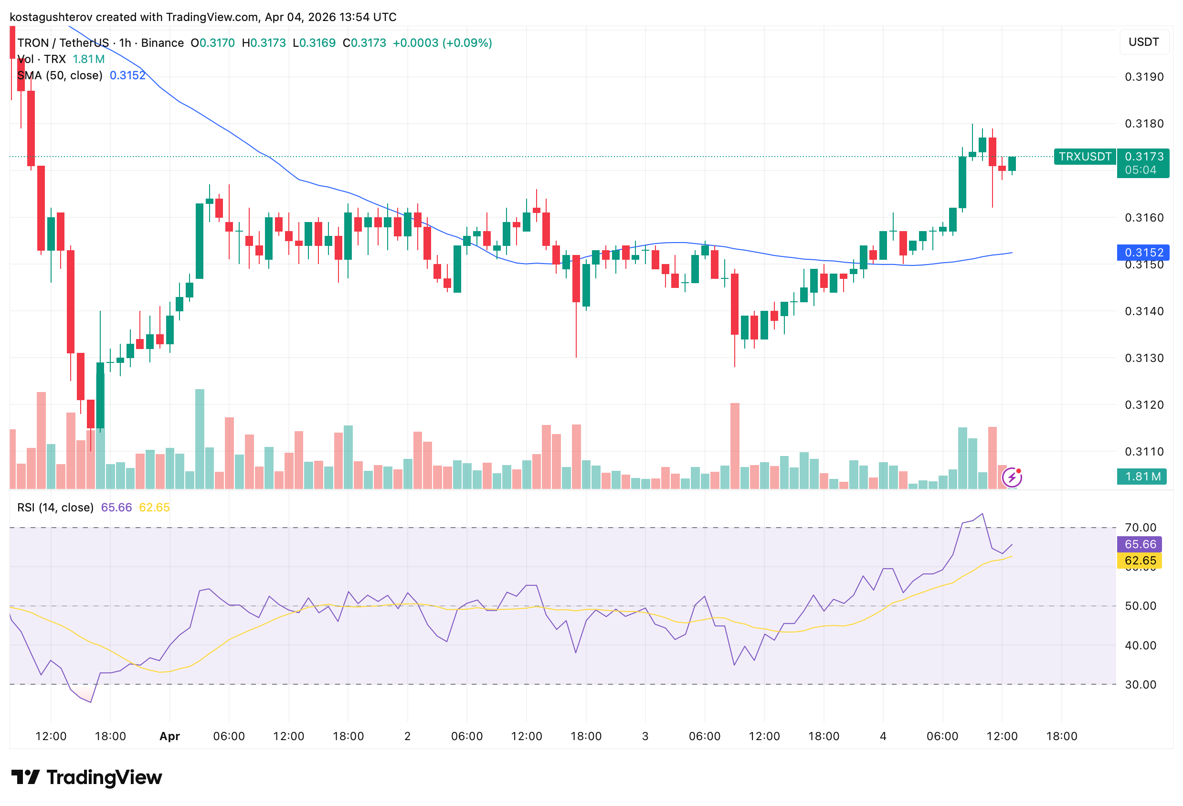Click the TradingView logo
Viewport: 1183px width, 806px height.
tap(86, 777)
